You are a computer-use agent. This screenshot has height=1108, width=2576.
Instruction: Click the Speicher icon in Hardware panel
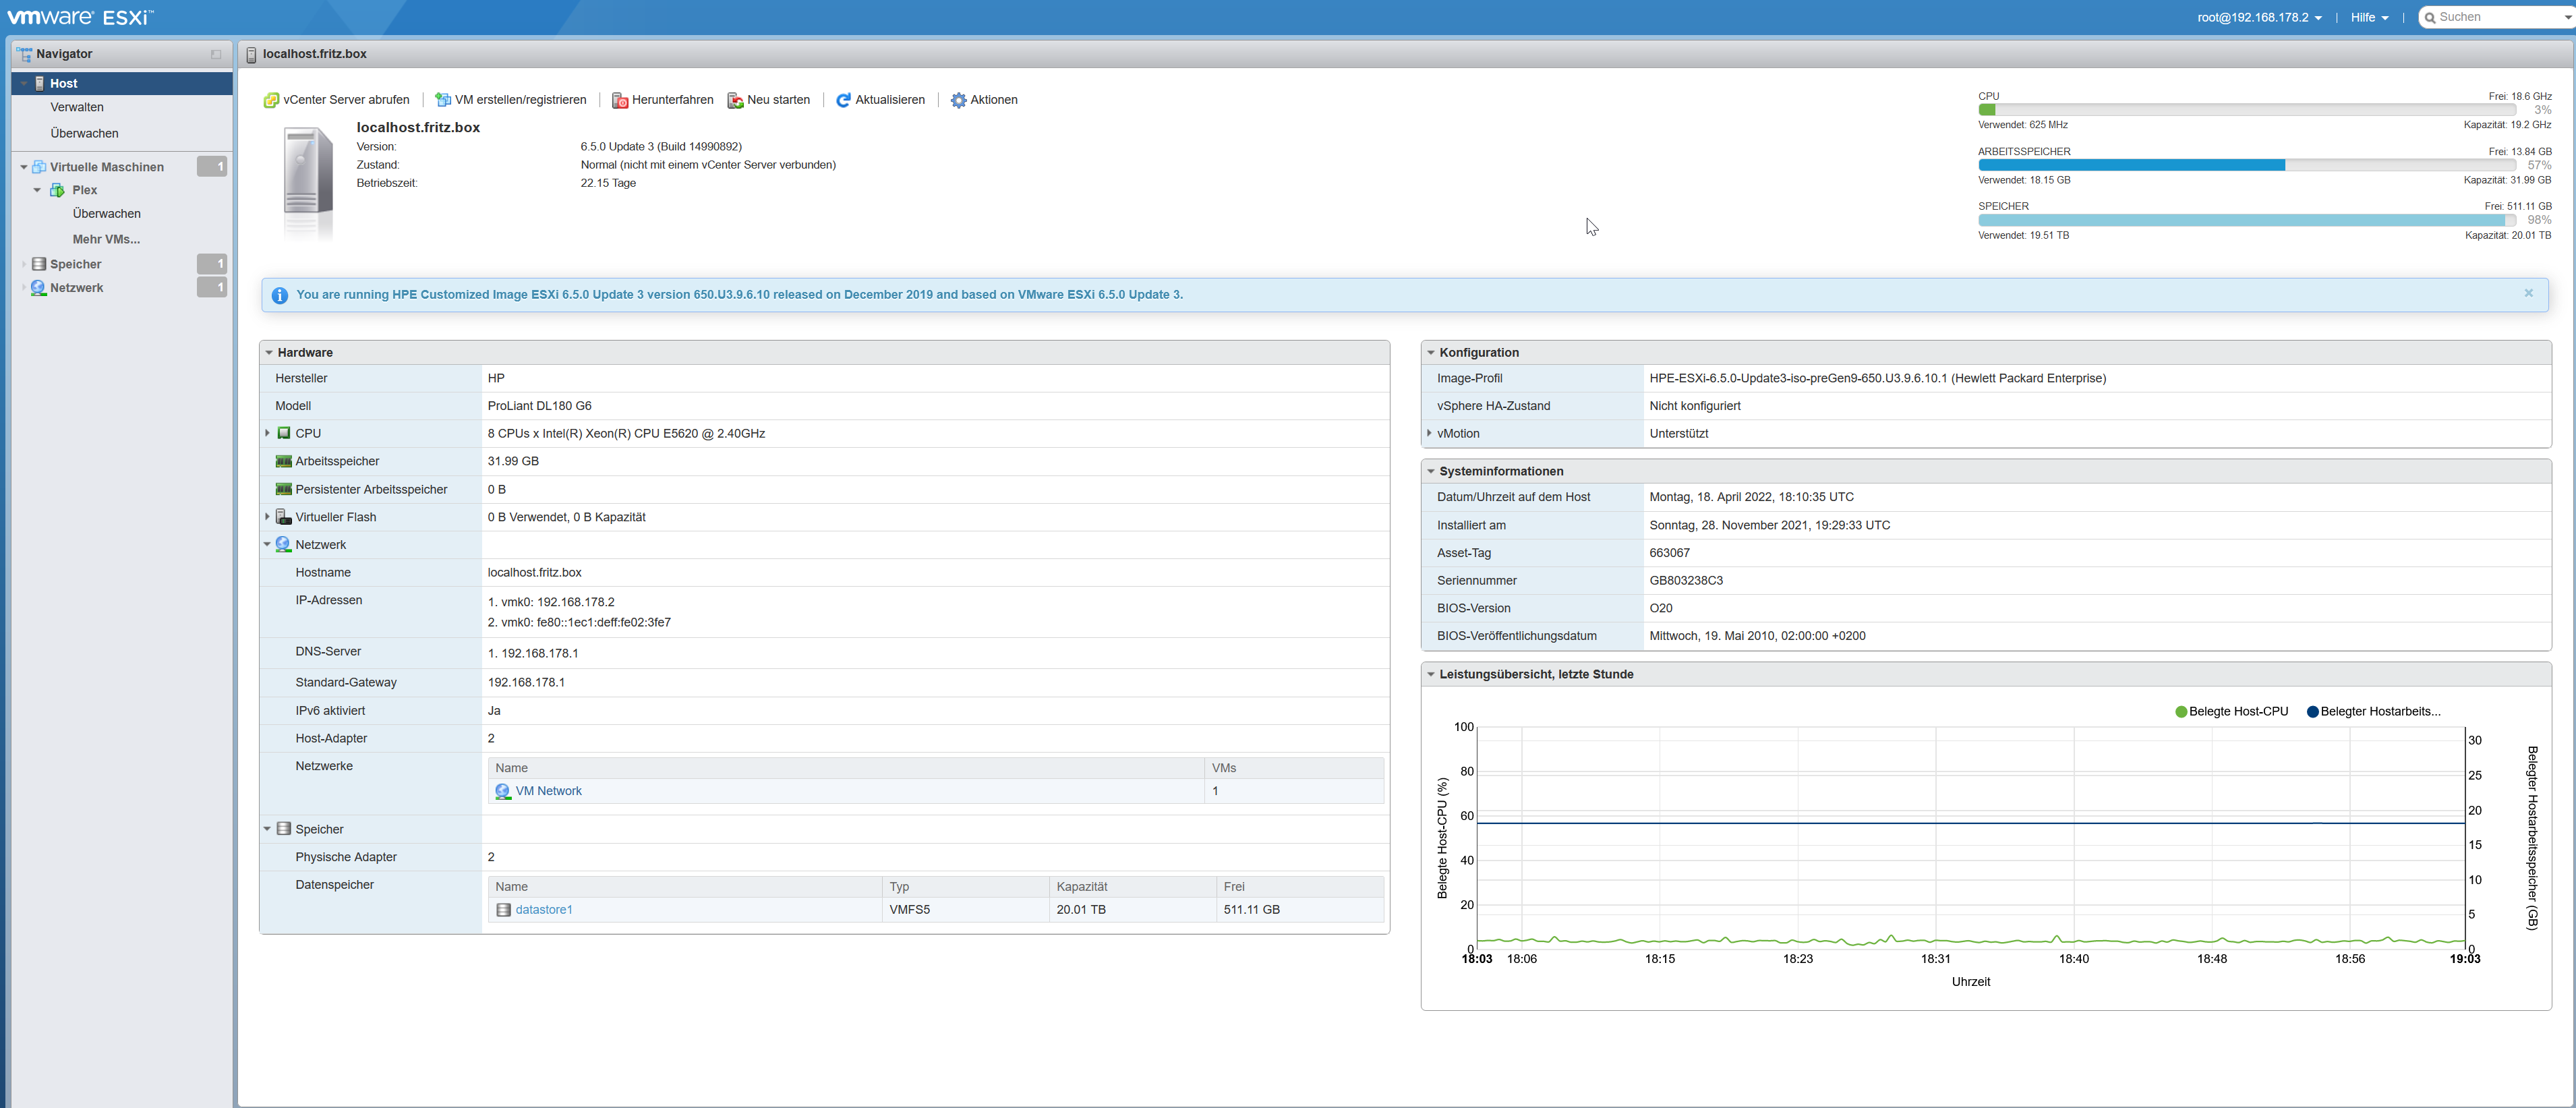(284, 829)
